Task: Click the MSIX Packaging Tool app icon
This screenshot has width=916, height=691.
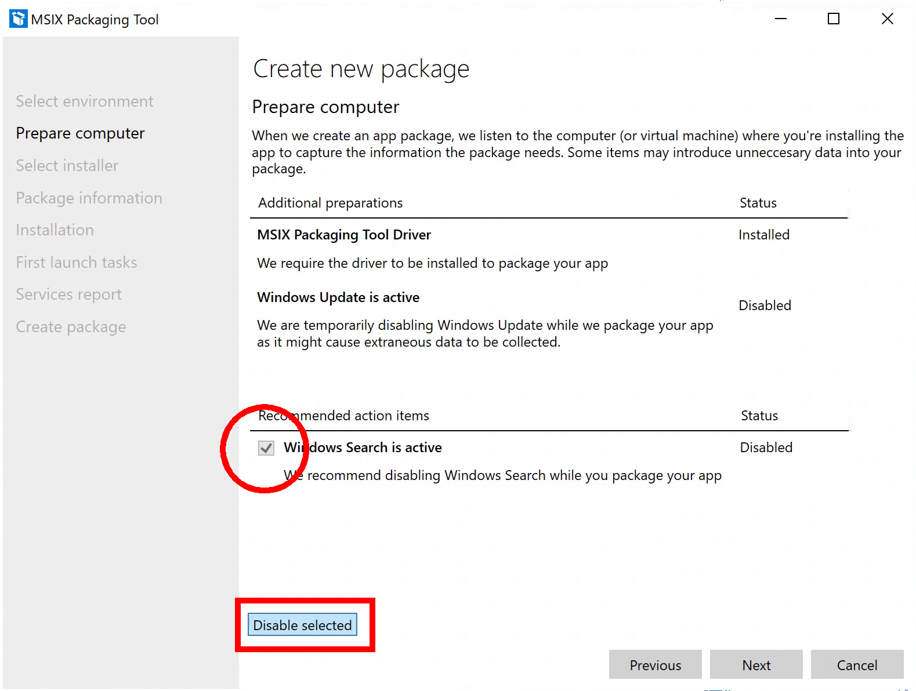Action: [x=19, y=19]
